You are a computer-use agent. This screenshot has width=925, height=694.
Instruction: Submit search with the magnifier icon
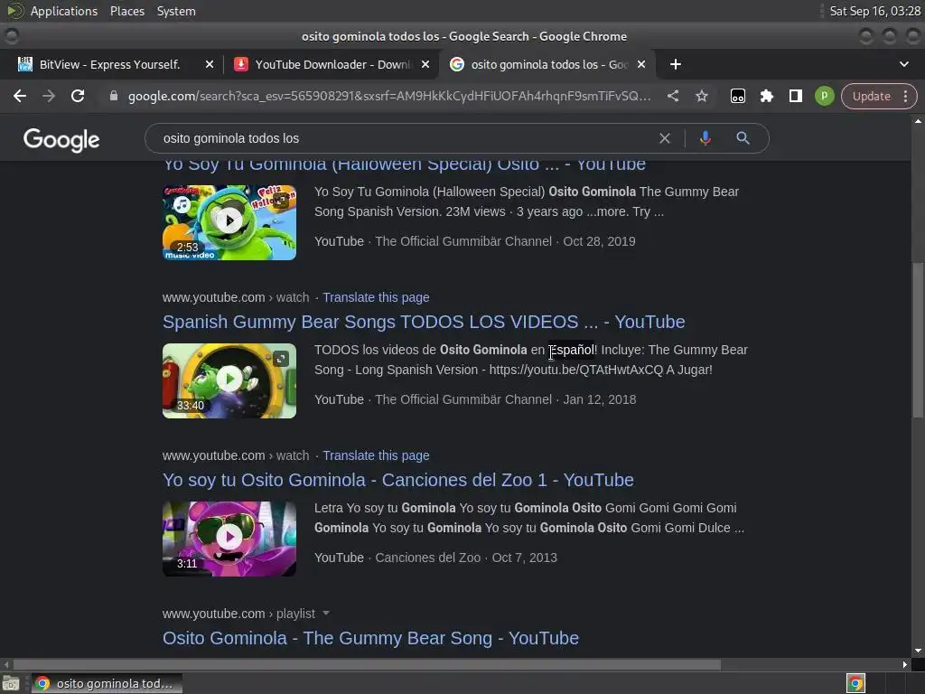pyautogui.click(x=743, y=138)
